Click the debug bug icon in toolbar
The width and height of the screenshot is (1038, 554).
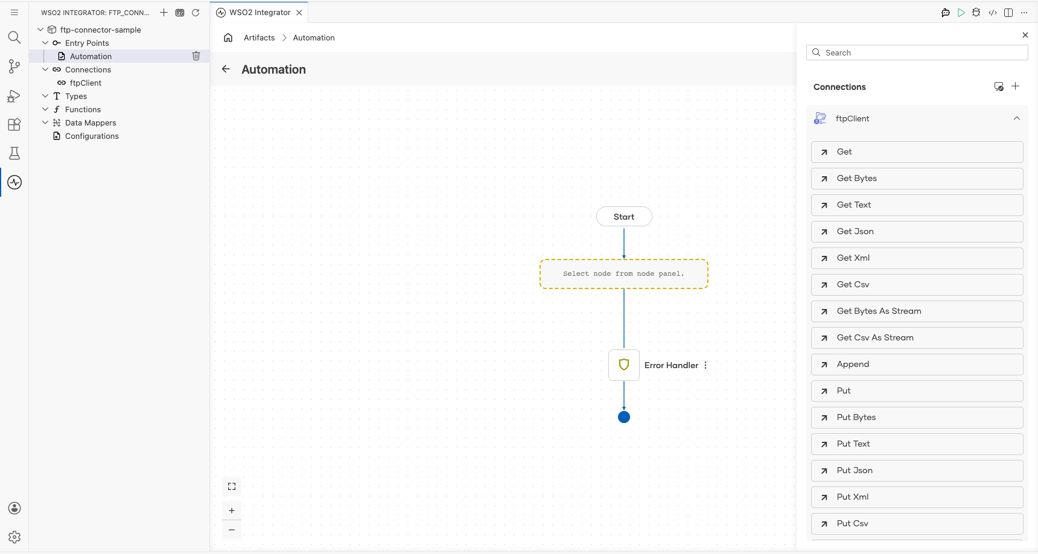[x=976, y=12]
